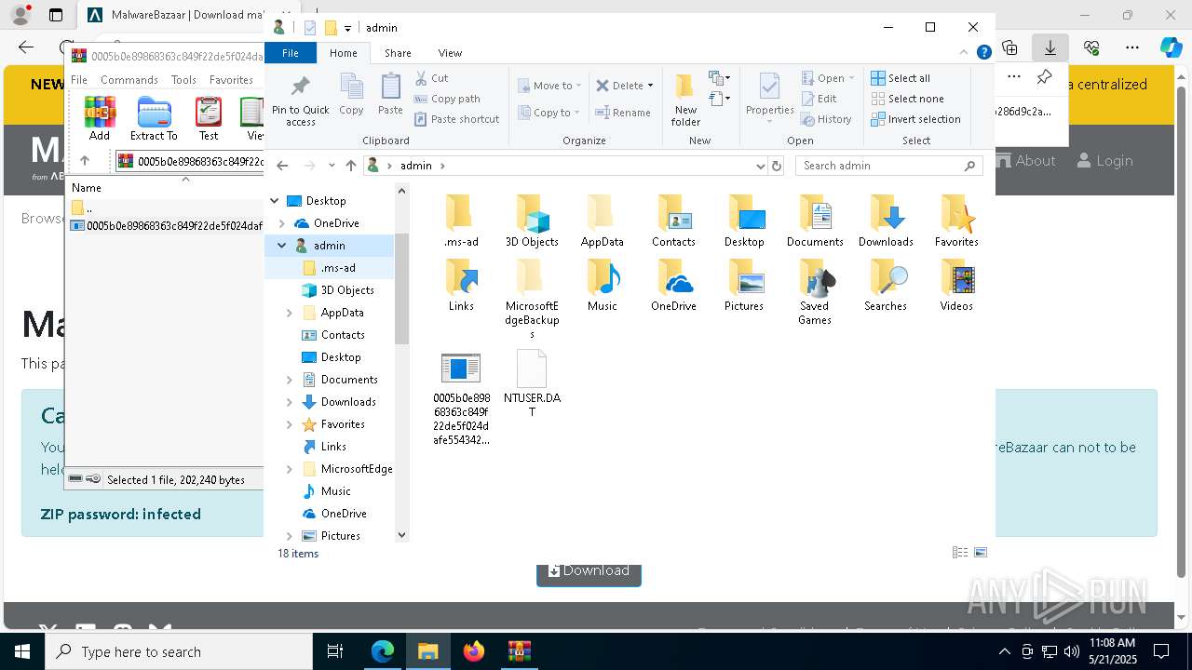
Task: Click Invert selection
Action: (915, 119)
